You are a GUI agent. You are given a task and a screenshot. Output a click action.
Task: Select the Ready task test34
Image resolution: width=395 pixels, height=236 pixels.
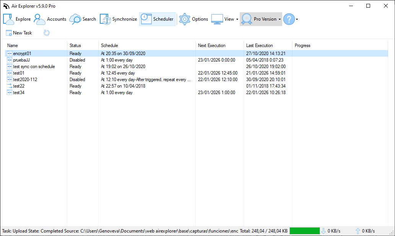tap(18, 92)
